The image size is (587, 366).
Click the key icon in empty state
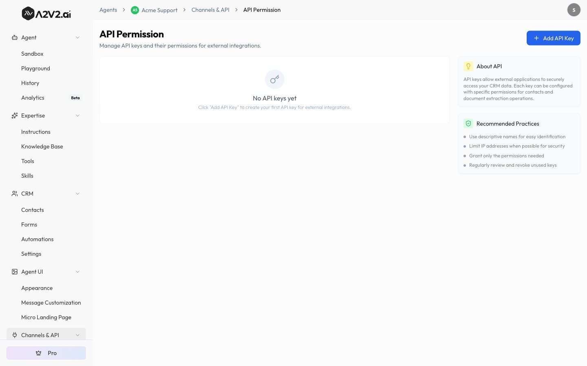275,79
